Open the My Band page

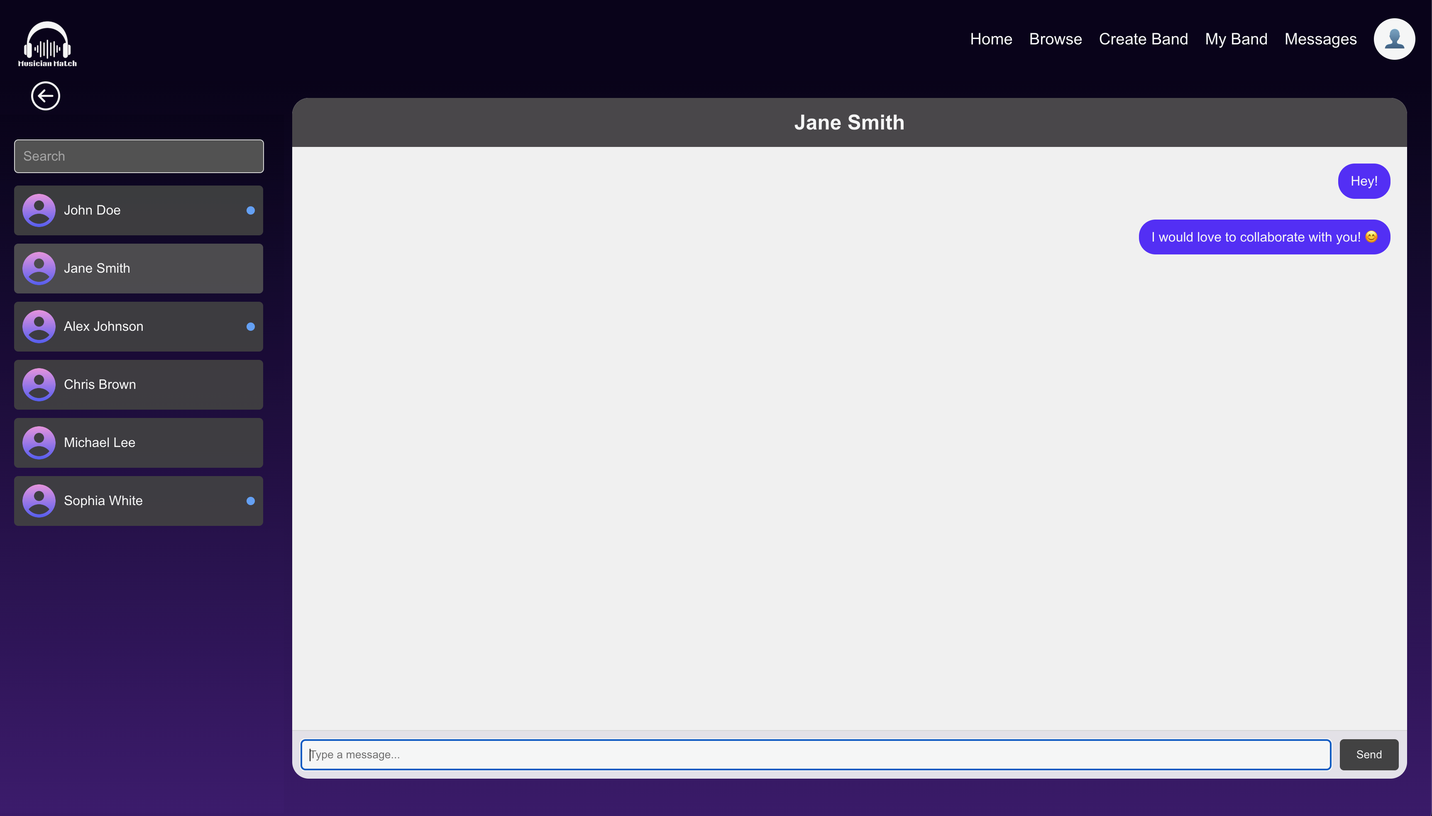tap(1236, 39)
